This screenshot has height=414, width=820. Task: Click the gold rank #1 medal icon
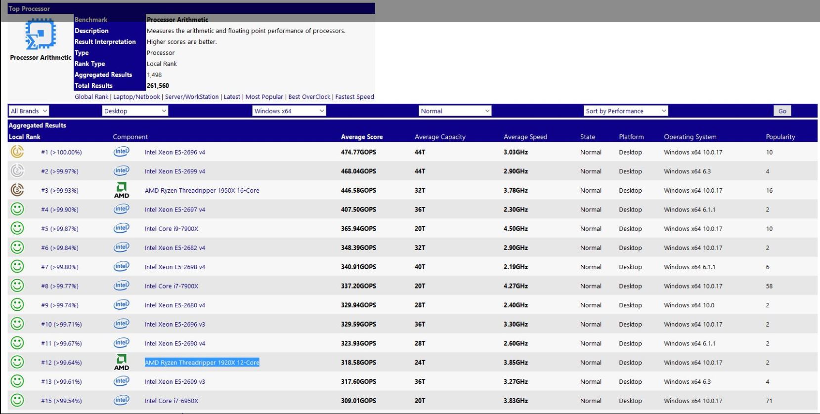(x=17, y=152)
